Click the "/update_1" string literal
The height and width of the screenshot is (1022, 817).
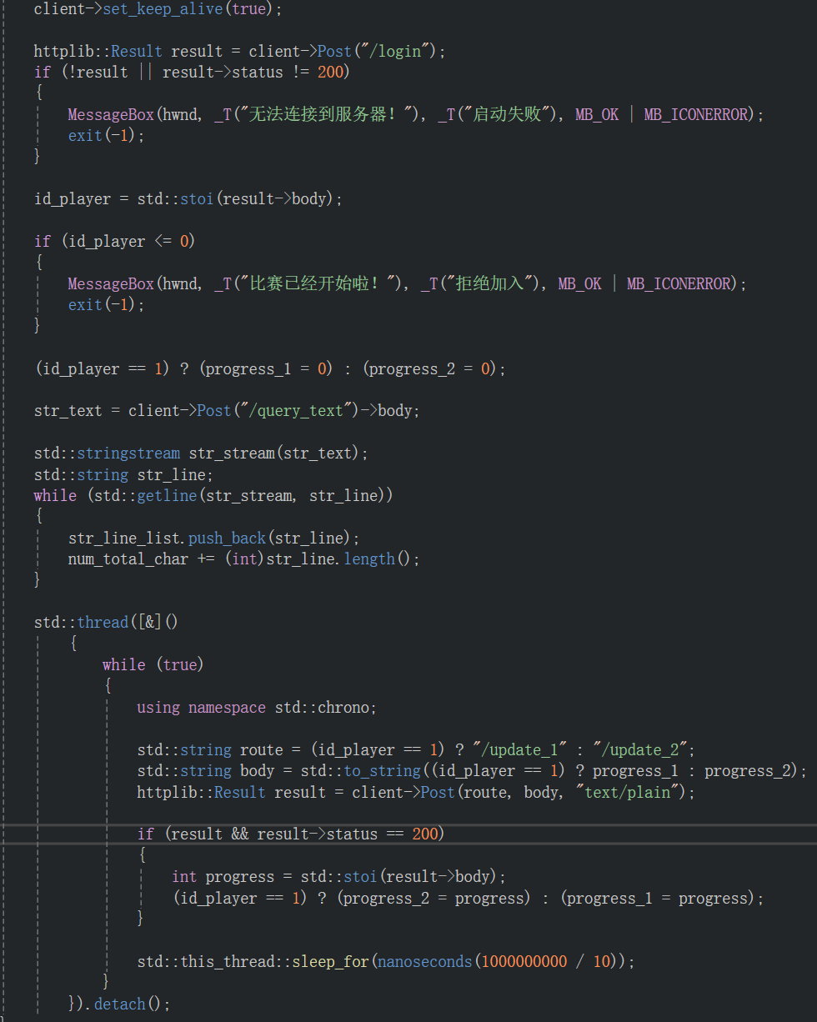tap(519, 749)
